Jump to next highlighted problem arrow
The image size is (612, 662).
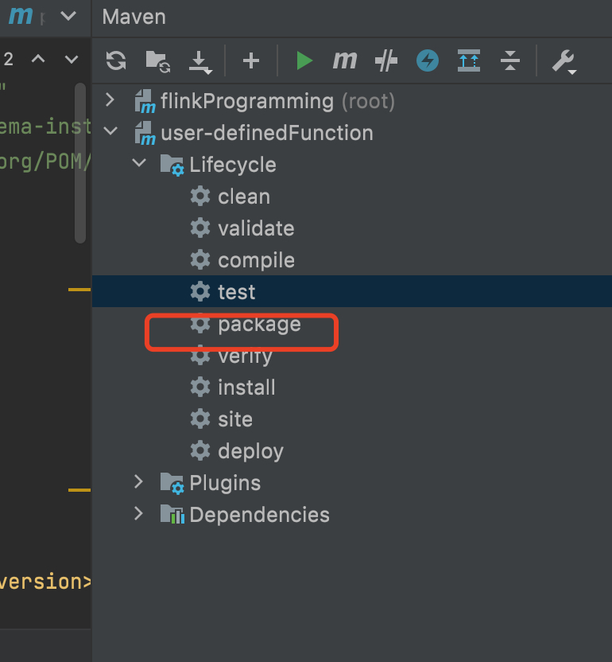72,59
